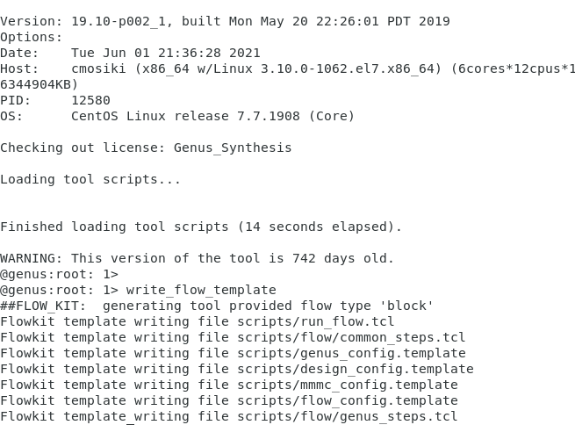575x425 pixels.
Task: Click the 'write_flow_template' command text
Action: (201, 290)
